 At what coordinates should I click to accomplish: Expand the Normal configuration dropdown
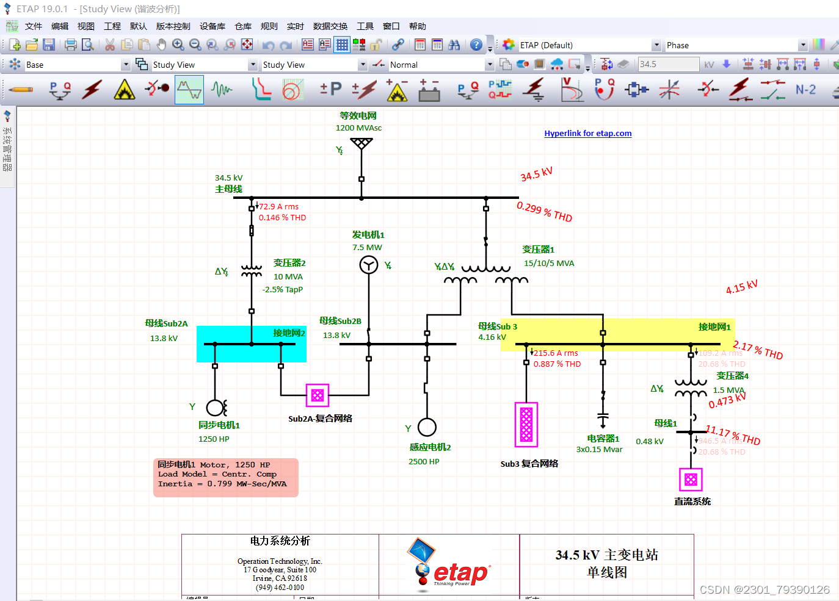click(489, 64)
